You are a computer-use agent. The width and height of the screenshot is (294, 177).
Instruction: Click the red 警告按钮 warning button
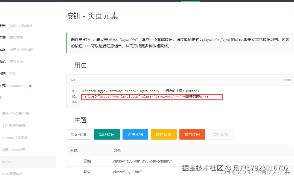tap(192, 134)
